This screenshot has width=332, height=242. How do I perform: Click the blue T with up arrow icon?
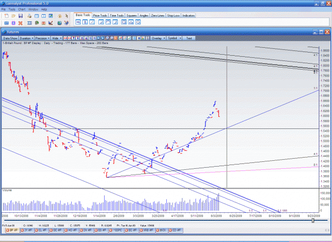73,38
